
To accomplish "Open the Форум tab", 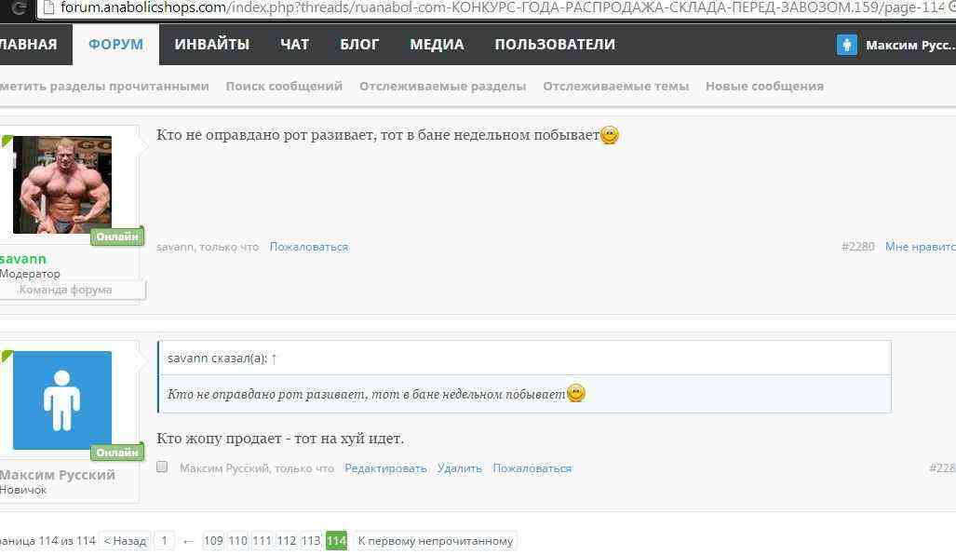I will click(x=116, y=45).
